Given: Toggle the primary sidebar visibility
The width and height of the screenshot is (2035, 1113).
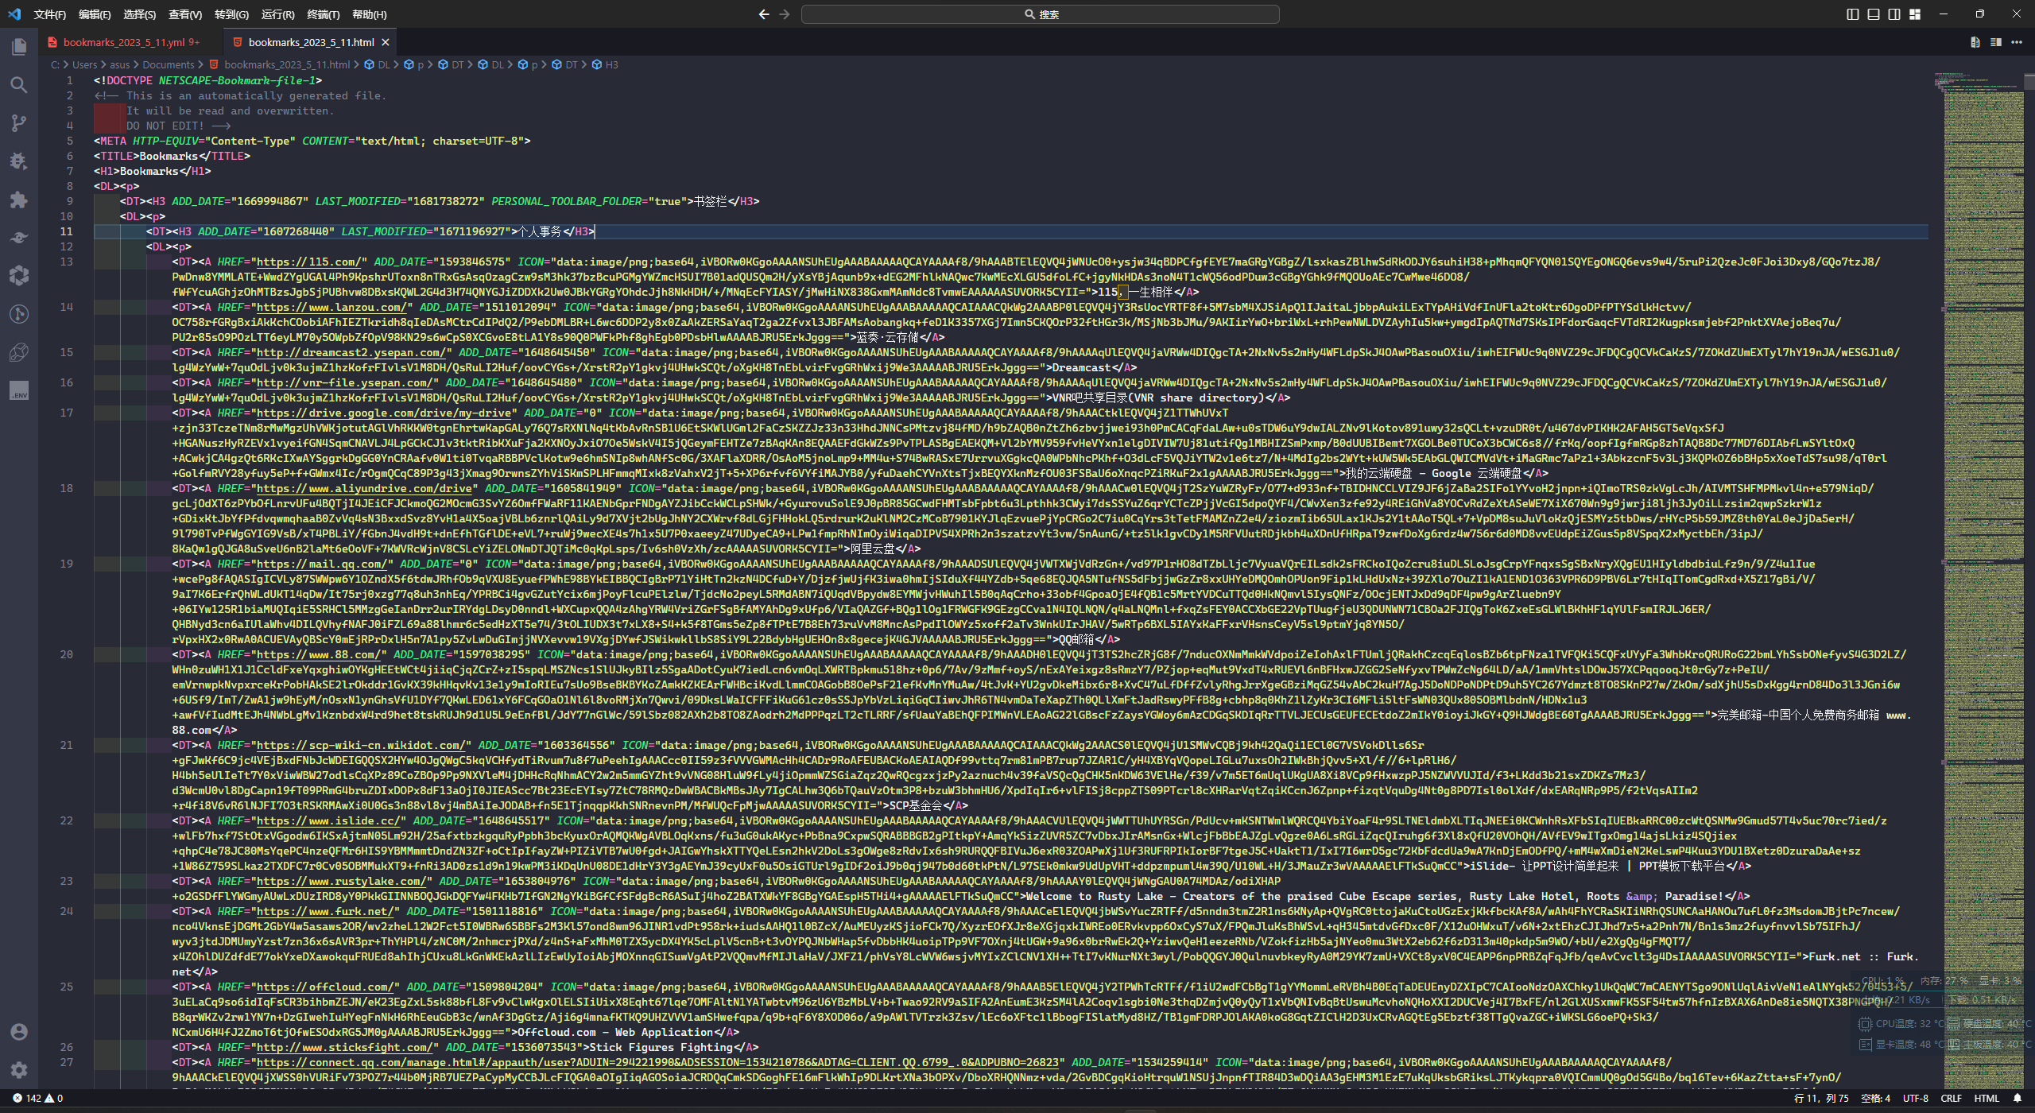Looking at the screenshot, I should click(1852, 14).
